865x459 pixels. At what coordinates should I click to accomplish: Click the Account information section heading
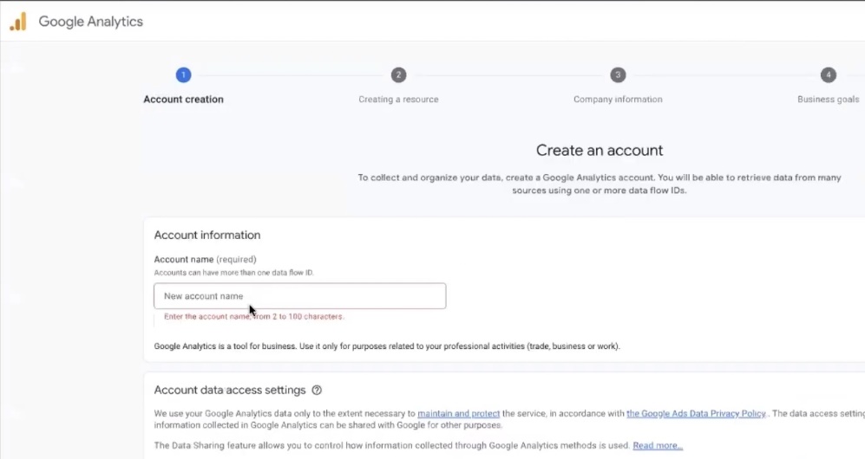coord(206,235)
